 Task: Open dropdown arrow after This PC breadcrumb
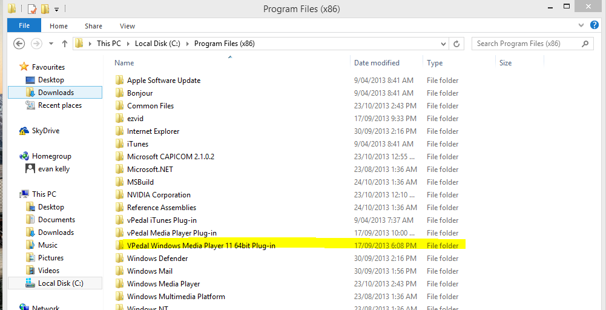(x=128, y=44)
